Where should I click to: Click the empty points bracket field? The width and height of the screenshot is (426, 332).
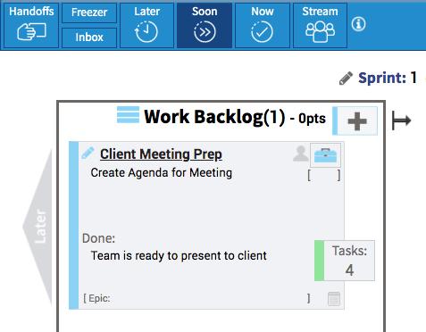click(324, 175)
